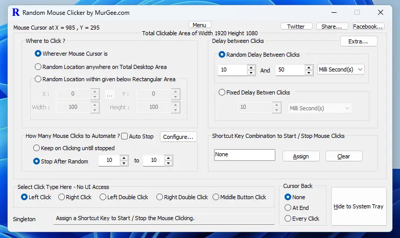Screen dimensions: 400x238
Task: Click the shortcut key field showing None
Action: click(245, 155)
